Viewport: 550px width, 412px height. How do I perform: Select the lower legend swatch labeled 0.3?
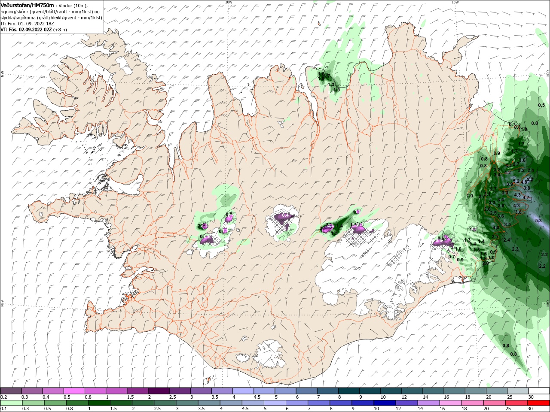coord(33,403)
